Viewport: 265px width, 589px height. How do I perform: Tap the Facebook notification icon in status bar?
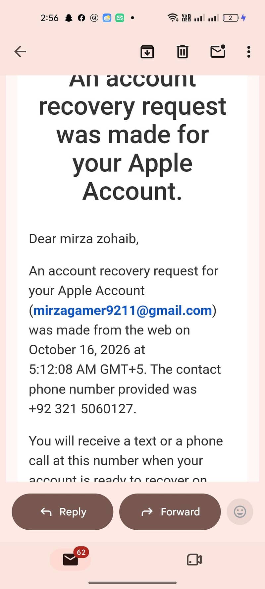[81, 18]
